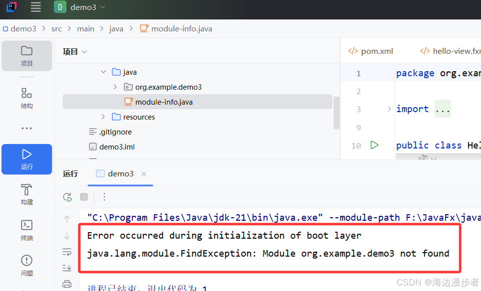Click the module-info.java breadcrumb
The width and height of the screenshot is (481, 291).
pyautogui.click(x=176, y=29)
